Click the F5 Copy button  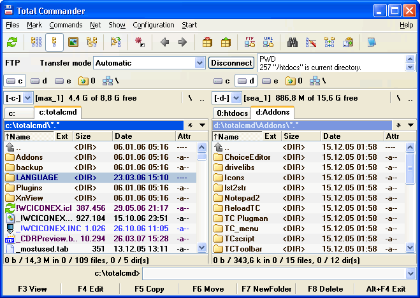[149, 289]
